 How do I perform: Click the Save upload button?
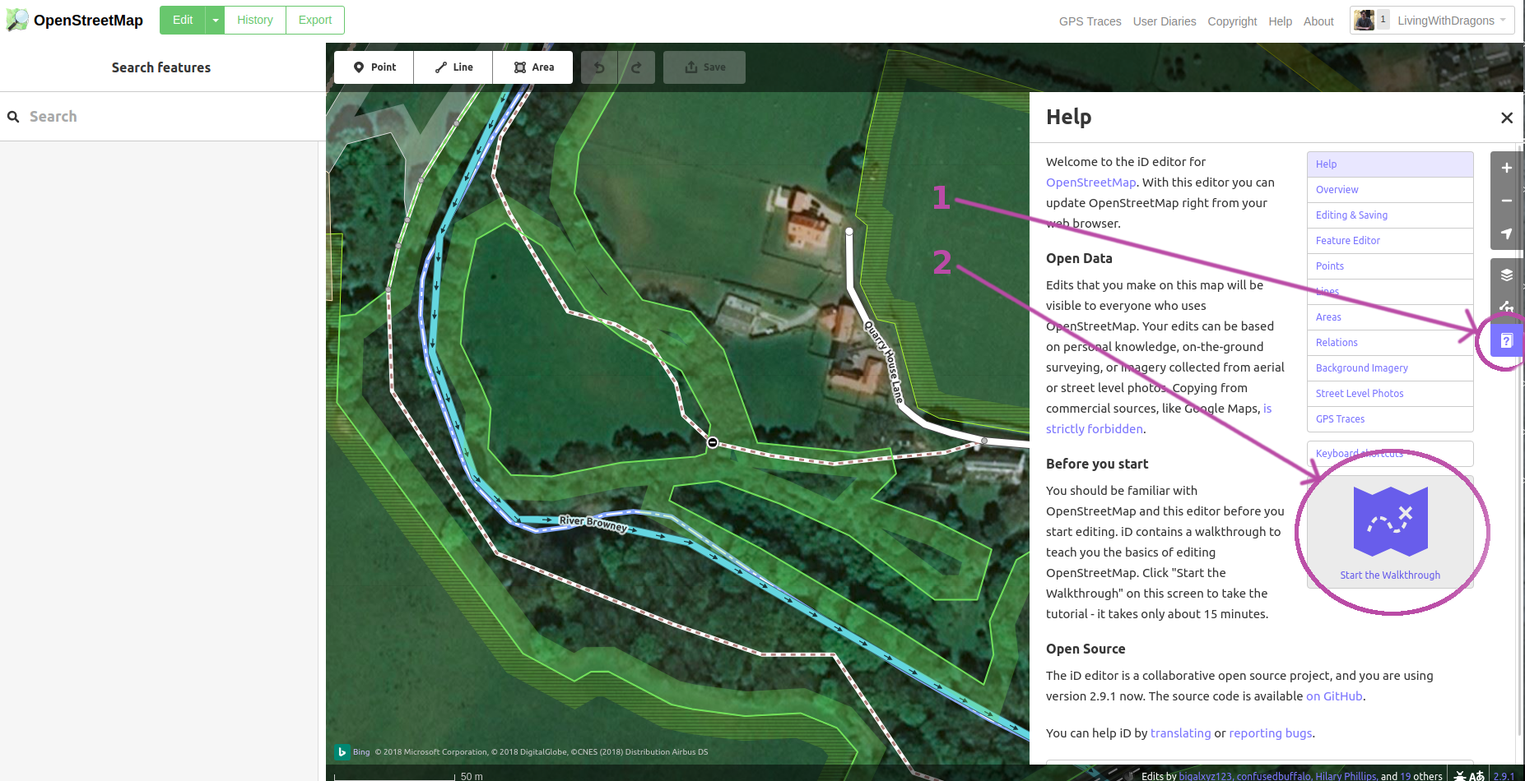[704, 67]
